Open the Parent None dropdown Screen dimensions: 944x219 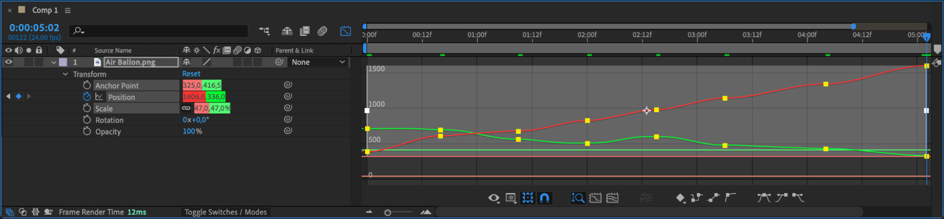[x=318, y=62]
